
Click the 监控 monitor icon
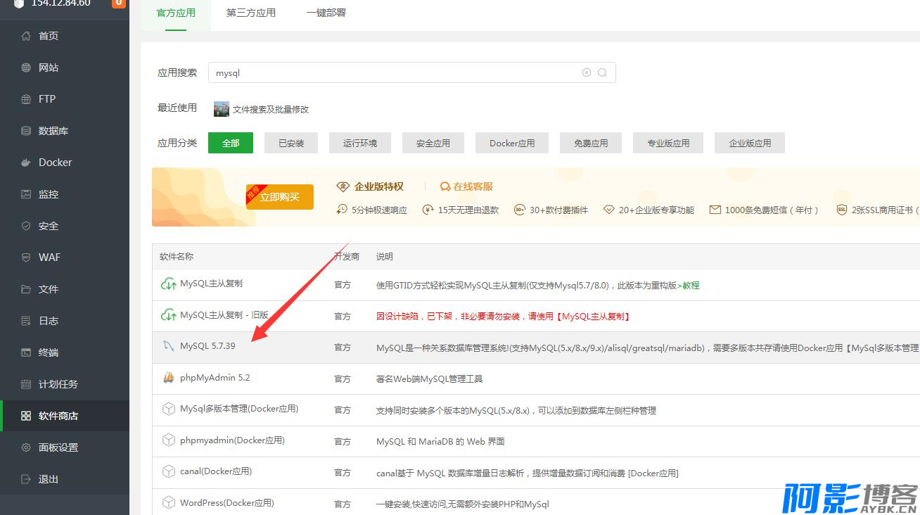(x=26, y=194)
